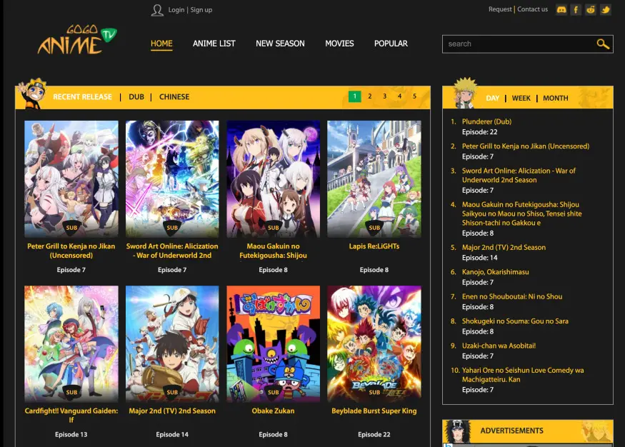Open the Login link

pos(176,9)
